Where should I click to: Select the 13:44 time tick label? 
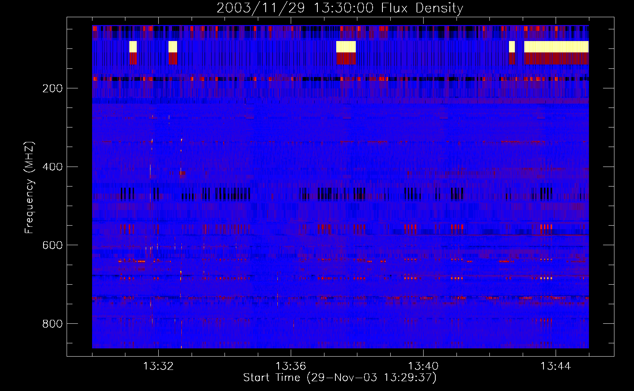[x=556, y=366]
